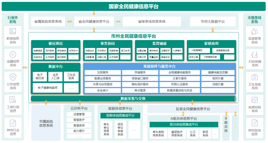
Task: Click the 注册服务 service block
Action: point(103,72)
